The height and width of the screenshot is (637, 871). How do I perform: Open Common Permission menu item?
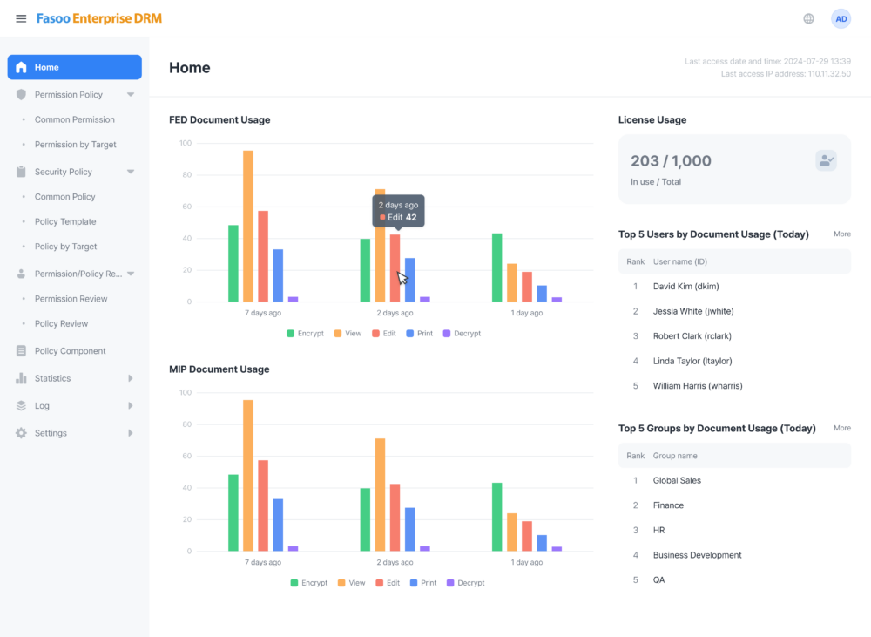click(74, 119)
